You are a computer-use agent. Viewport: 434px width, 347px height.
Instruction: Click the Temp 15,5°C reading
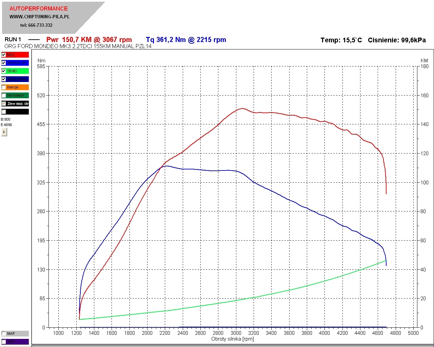pos(341,40)
